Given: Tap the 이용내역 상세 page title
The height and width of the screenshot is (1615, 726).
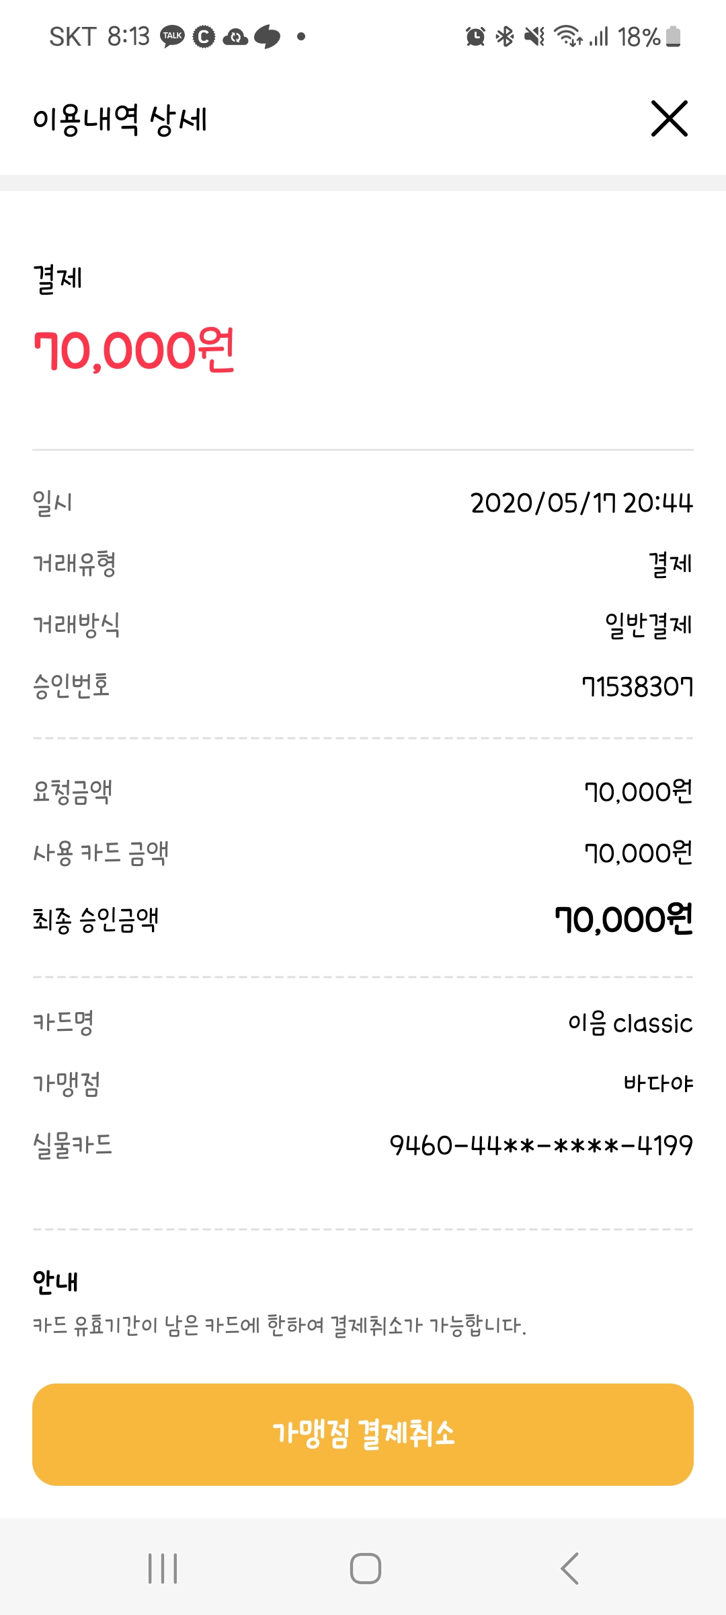Looking at the screenshot, I should (120, 120).
